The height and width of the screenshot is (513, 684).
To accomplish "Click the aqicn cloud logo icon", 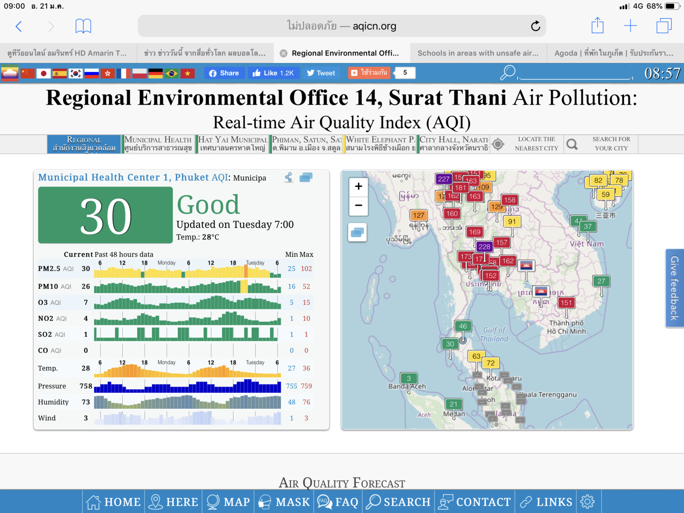I will click(10, 73).
